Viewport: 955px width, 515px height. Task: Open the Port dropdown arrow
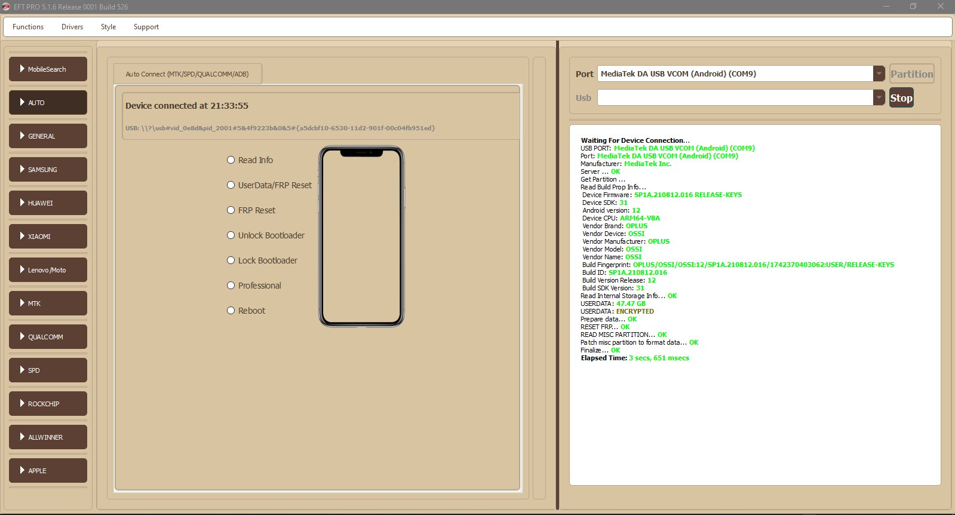[x=879, y=73]
